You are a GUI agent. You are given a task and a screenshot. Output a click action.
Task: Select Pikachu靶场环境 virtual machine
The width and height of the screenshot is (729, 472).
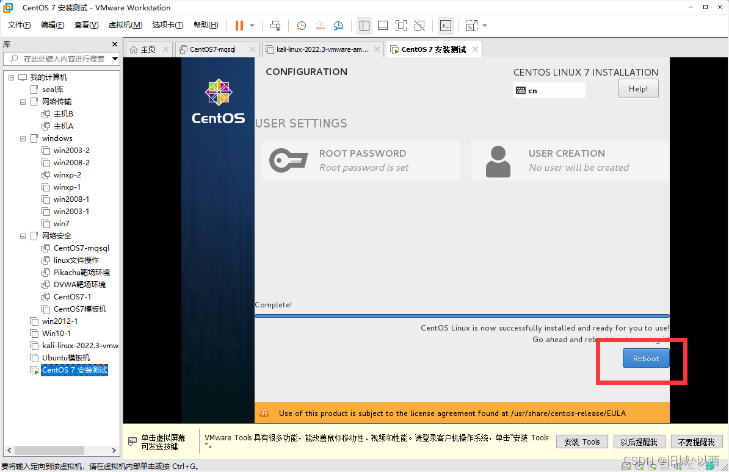point(82,272)
